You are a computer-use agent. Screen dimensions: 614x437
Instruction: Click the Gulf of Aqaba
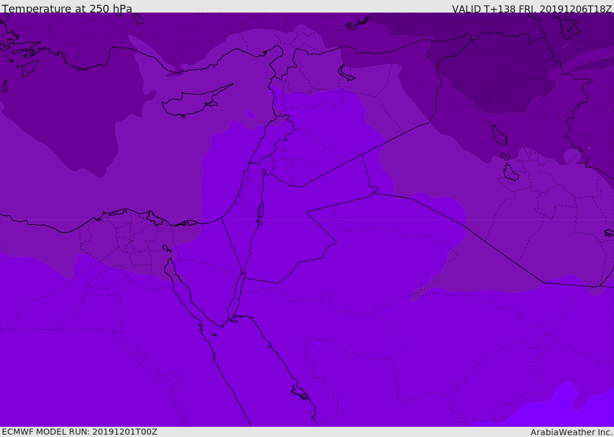[236, 295]
